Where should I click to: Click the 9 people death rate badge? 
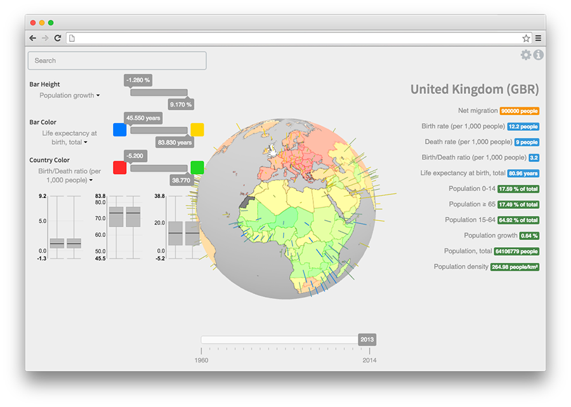point(527,142)
